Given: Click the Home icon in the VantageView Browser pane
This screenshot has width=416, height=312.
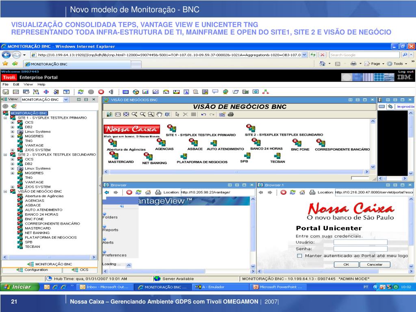Looking at the screenshot, I should [x=148, y=192].
